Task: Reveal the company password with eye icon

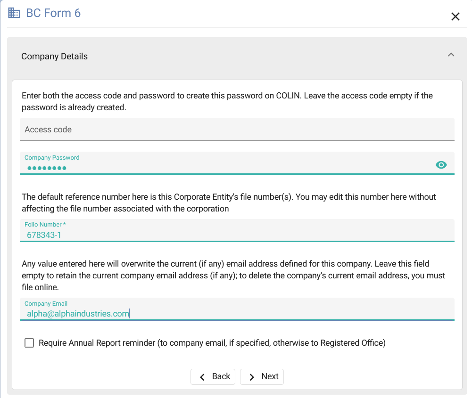Action: point(441,164)
